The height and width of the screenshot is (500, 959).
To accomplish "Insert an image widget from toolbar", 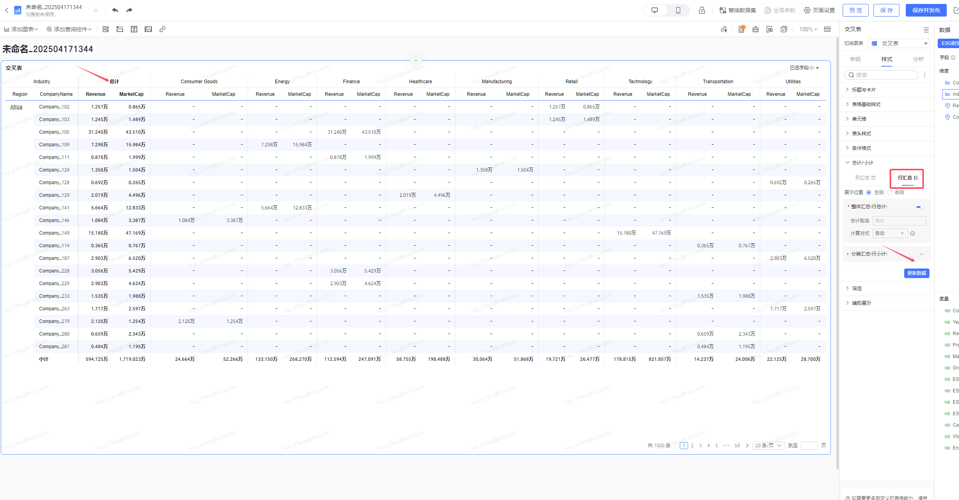I will click(148, 29).
